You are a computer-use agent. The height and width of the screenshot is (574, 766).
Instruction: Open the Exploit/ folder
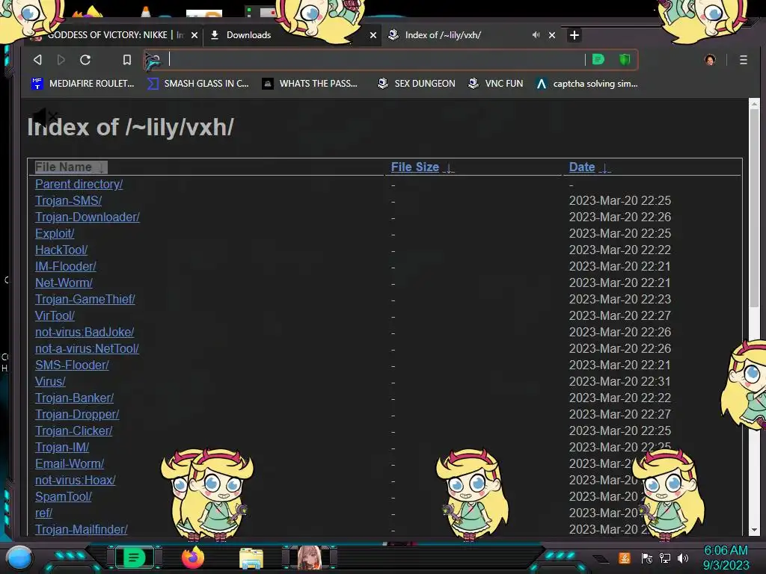pos(55,233)
